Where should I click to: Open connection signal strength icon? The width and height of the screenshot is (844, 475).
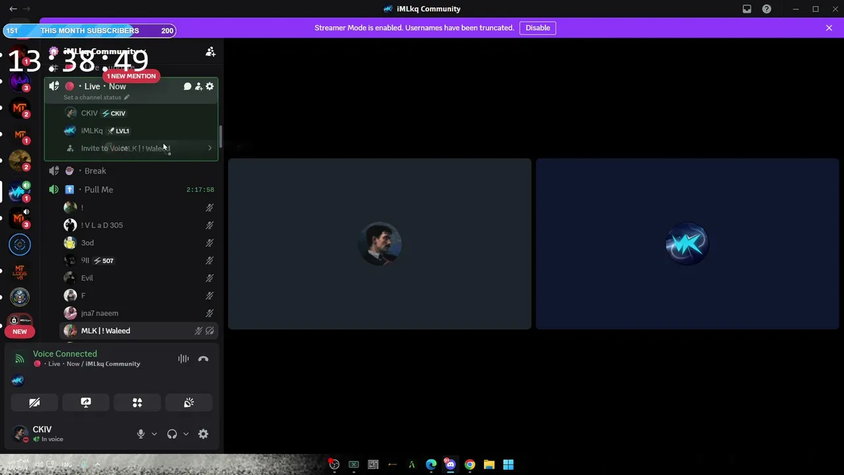point(20,359)
